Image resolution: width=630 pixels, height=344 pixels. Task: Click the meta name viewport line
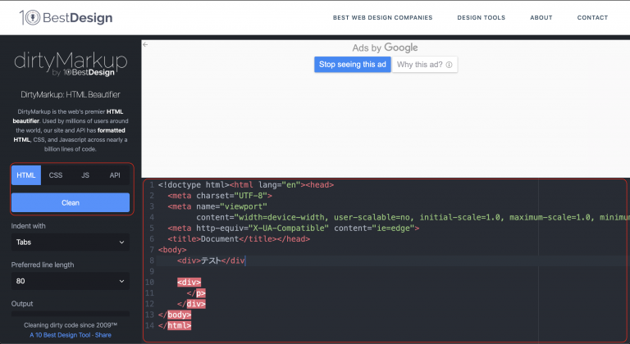[217, 206]
